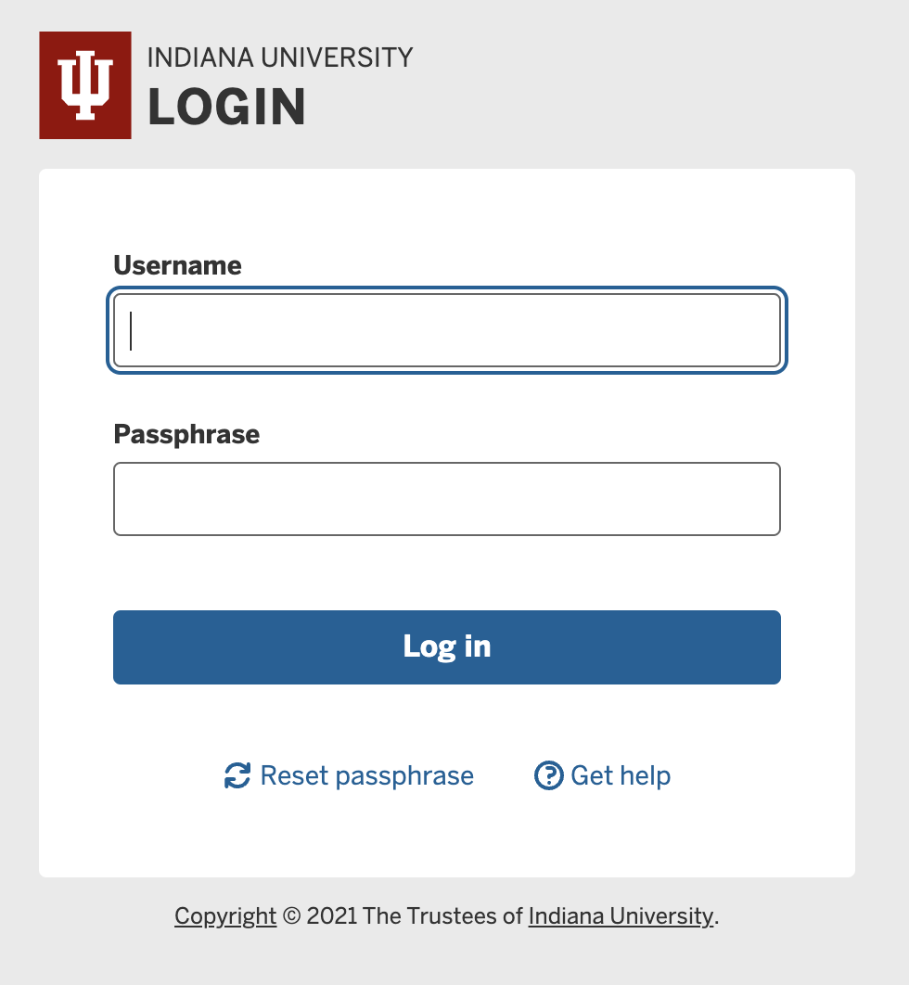Open the Indiana University footer link
The height and width of the screenshot is (985, 909).
pyautogui.click(x=620, y=915)
